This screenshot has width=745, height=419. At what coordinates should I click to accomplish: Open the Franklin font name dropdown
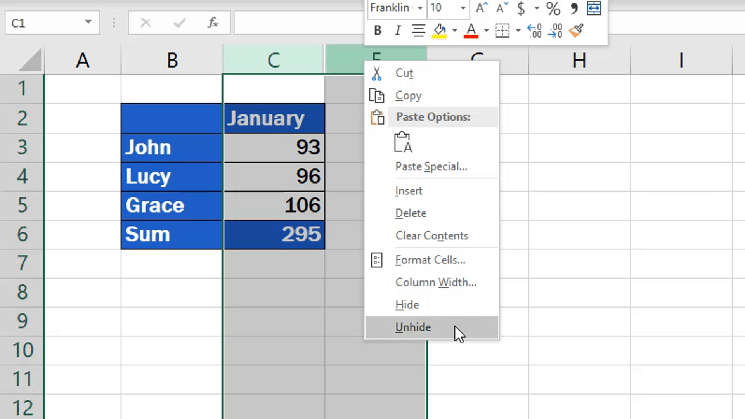click(x=419, y=8)
